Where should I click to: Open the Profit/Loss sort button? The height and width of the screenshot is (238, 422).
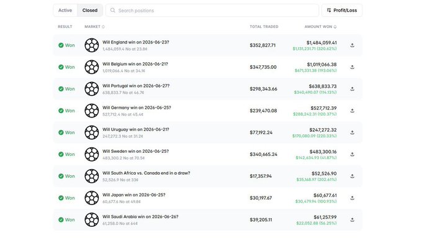[342, 10]
